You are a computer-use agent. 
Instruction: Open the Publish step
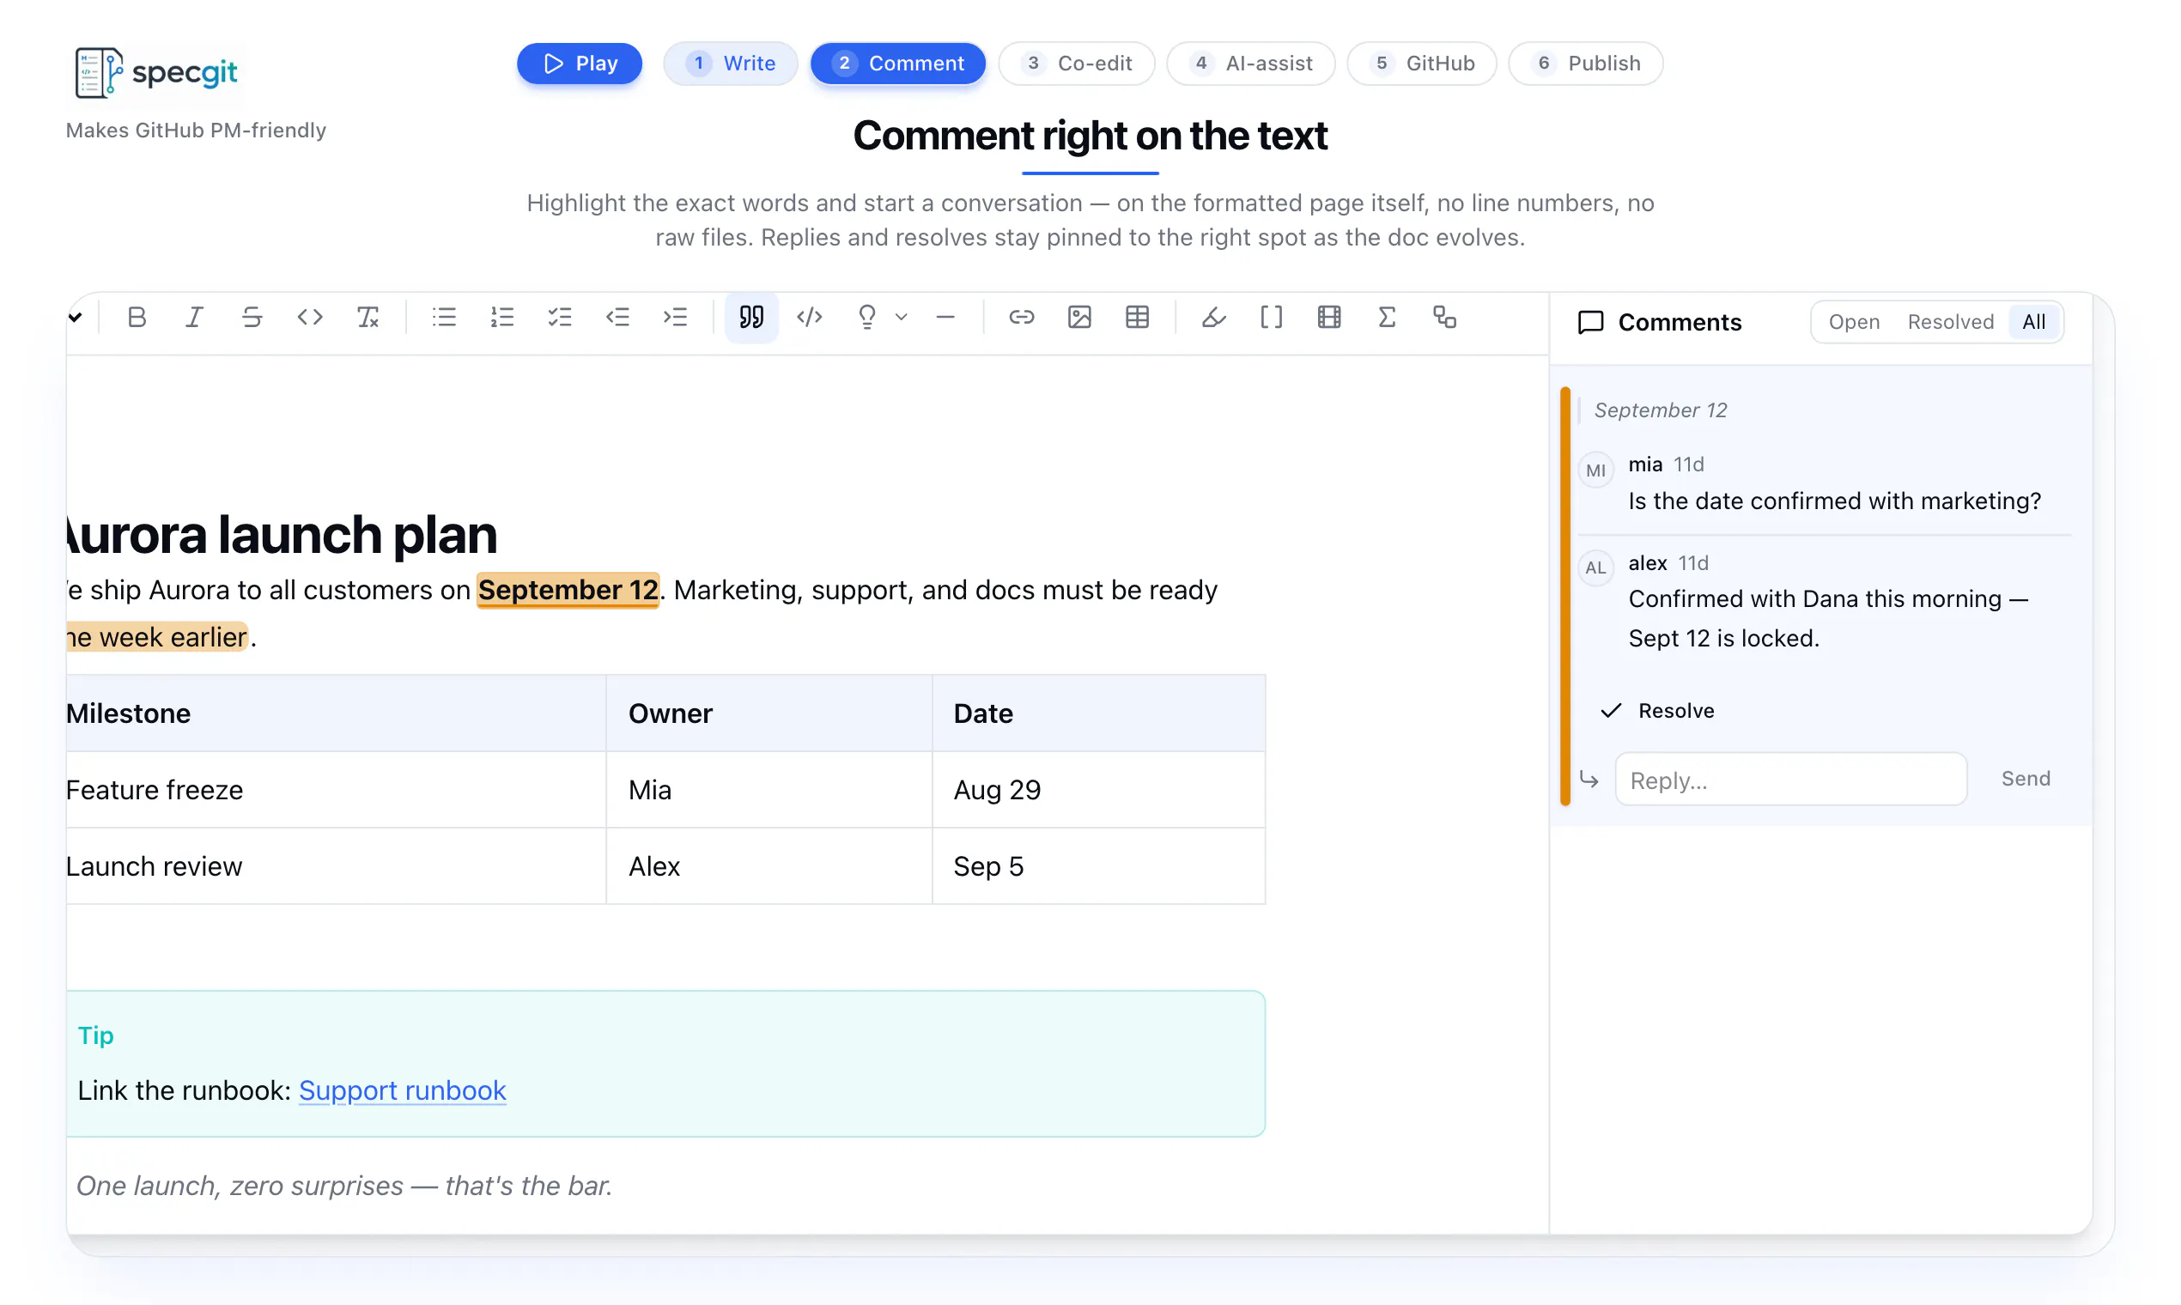tap(1586, 64)
